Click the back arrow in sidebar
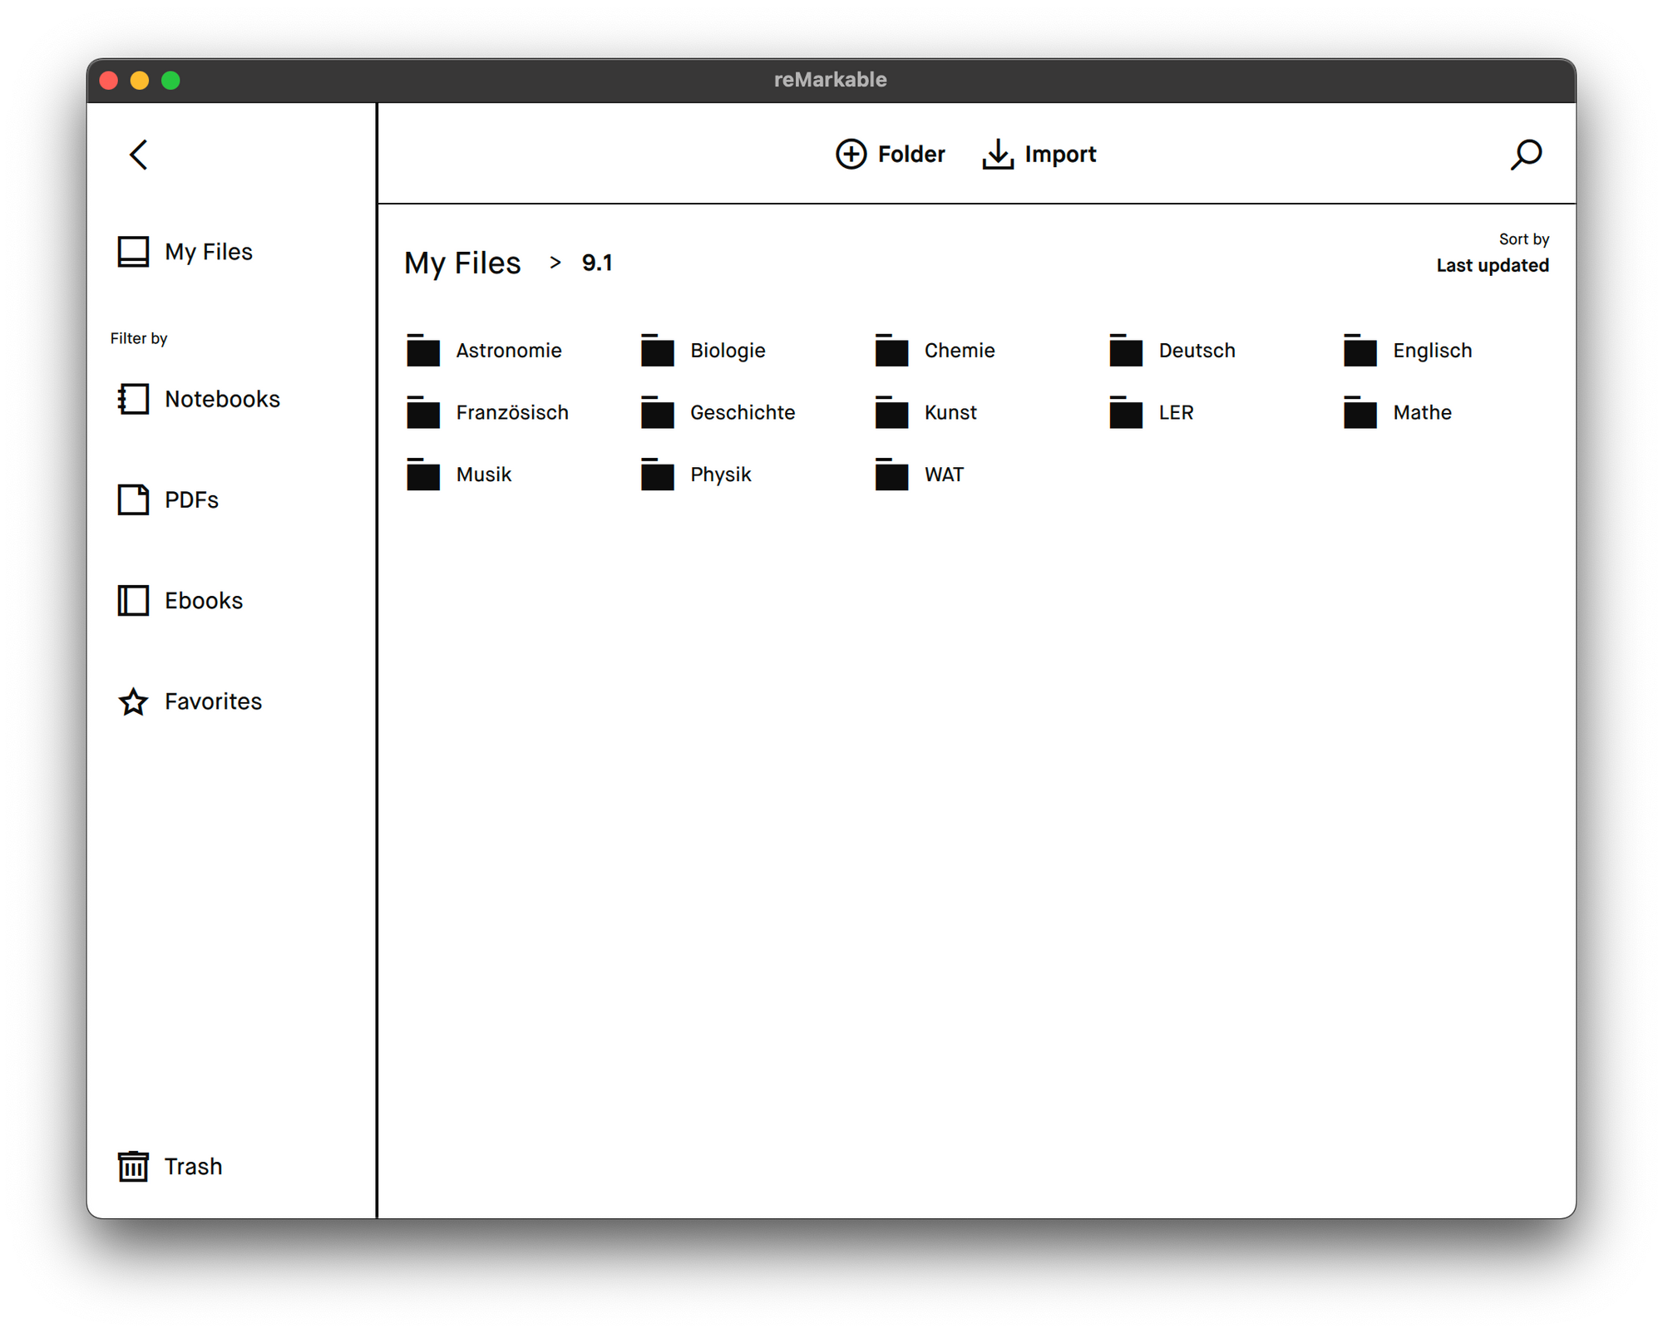1663x1333 pixels. (139, 155)
